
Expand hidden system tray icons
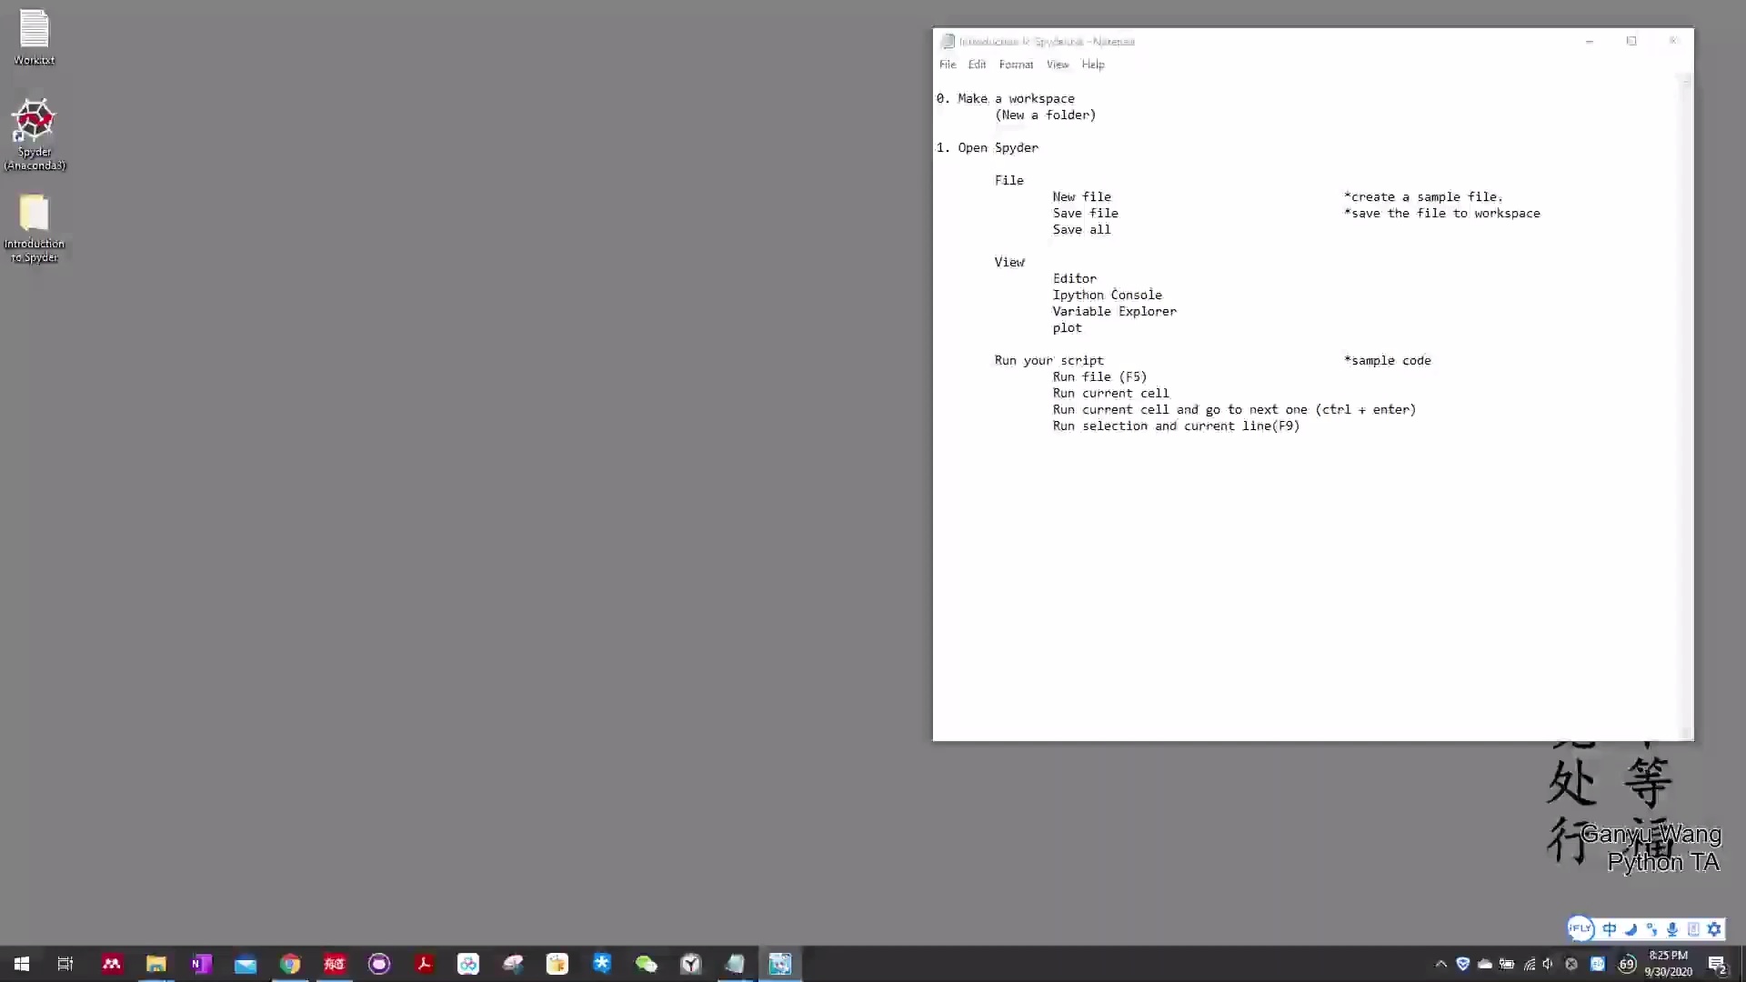click(1440, 964)
